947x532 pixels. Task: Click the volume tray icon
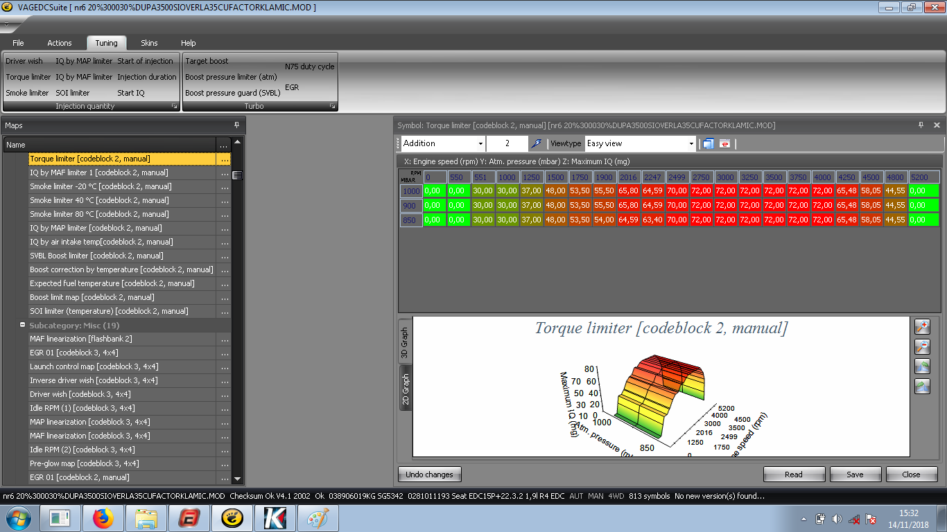pyautogui.click(x=837, y=518)
